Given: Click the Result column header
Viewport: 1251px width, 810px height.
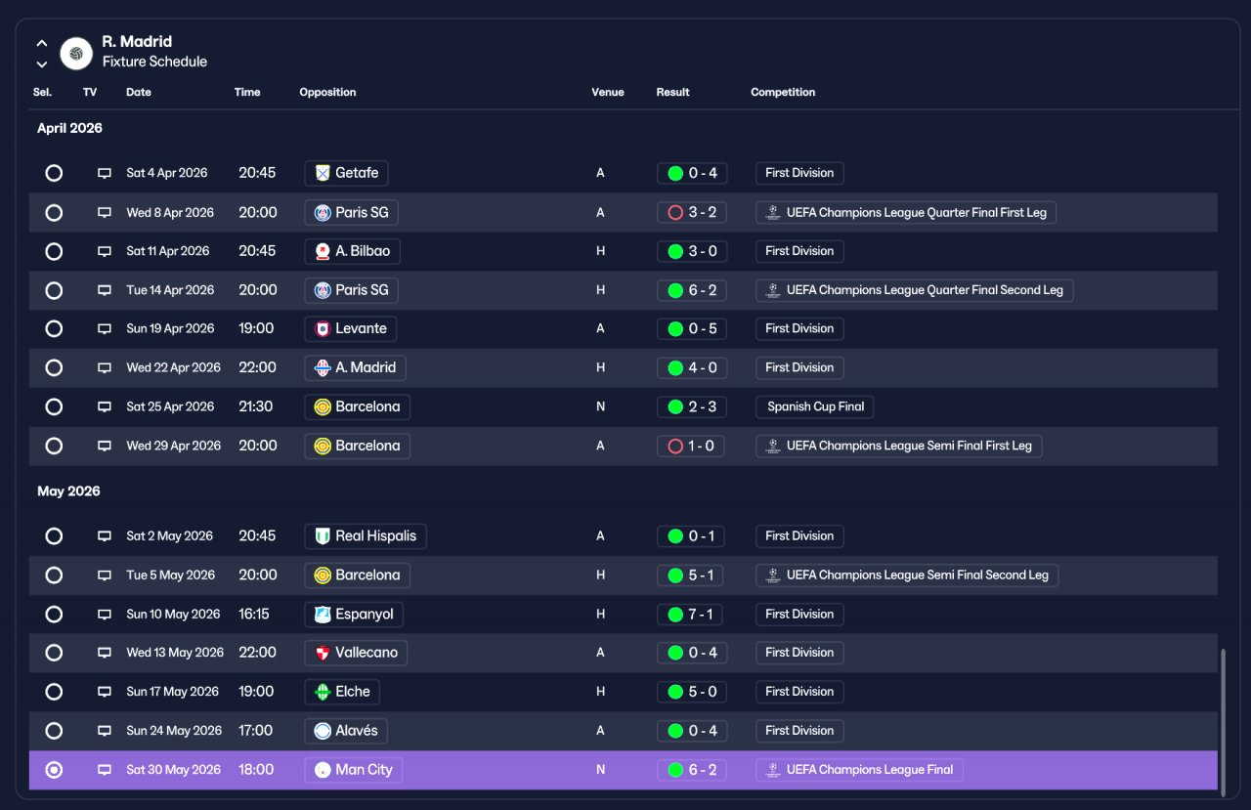Looking at the screenshot, I should (x=673, y=92).
